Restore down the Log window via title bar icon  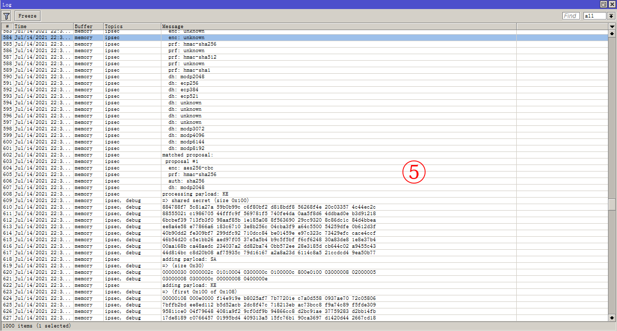604,4
